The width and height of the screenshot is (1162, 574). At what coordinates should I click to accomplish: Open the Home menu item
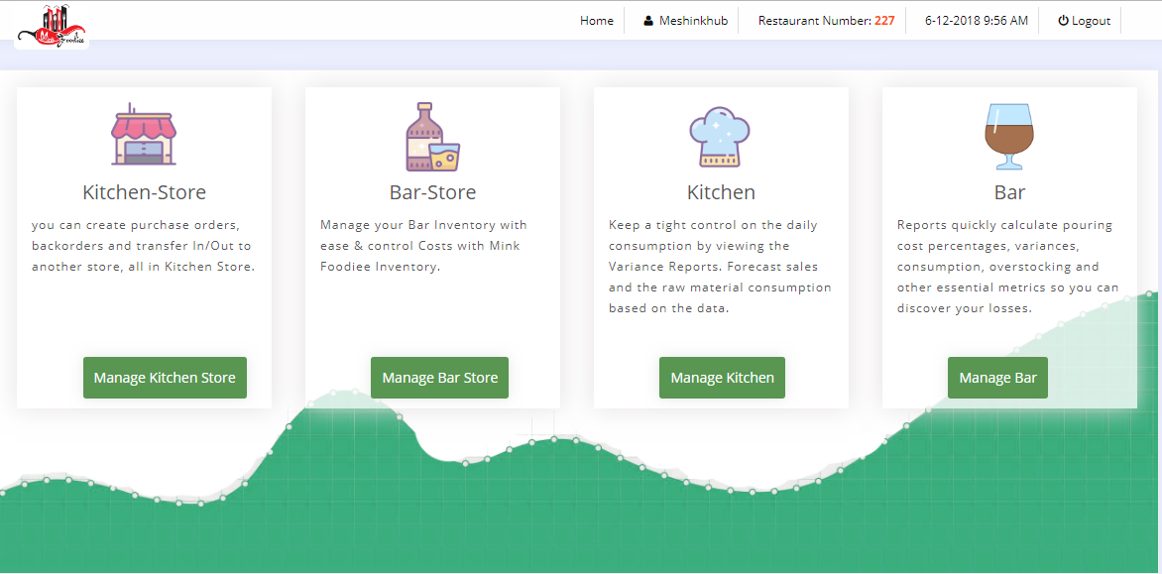(597, 21)
